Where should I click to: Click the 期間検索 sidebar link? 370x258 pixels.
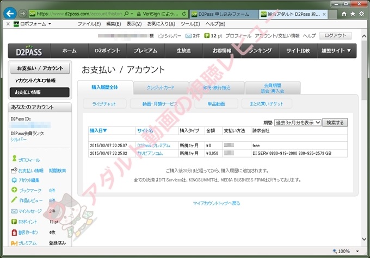pyautogui.click(x=57, y=171)
